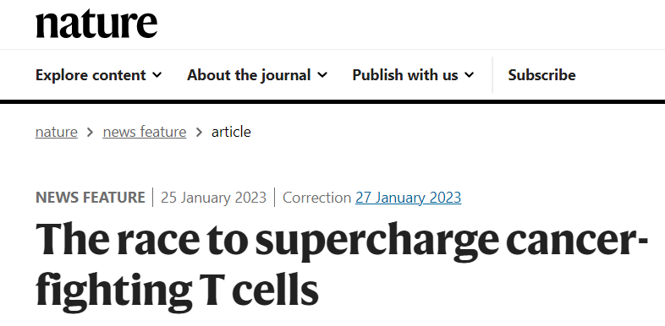Click the Subscribe link
Viewport: 665px width, 326px height.
pos(541,75)
